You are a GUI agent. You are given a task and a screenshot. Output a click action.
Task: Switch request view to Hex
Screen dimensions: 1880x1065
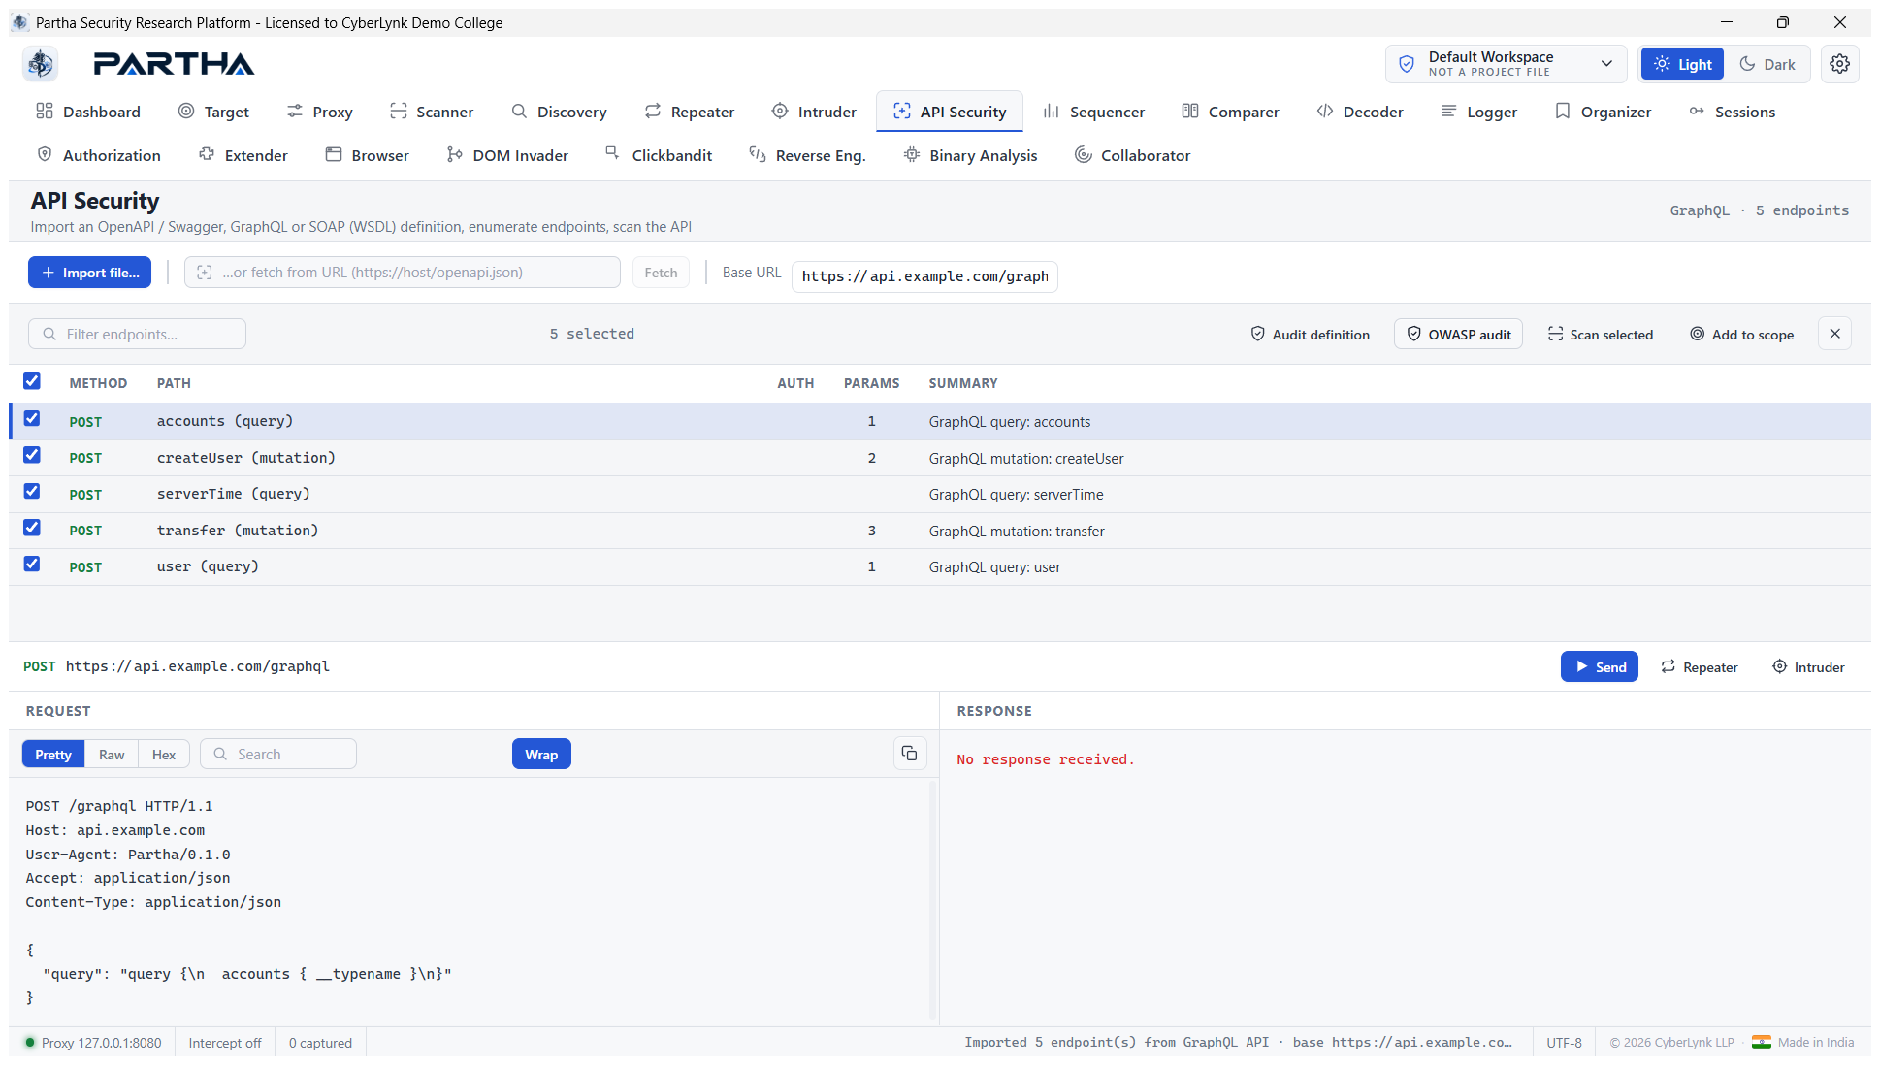164,755
